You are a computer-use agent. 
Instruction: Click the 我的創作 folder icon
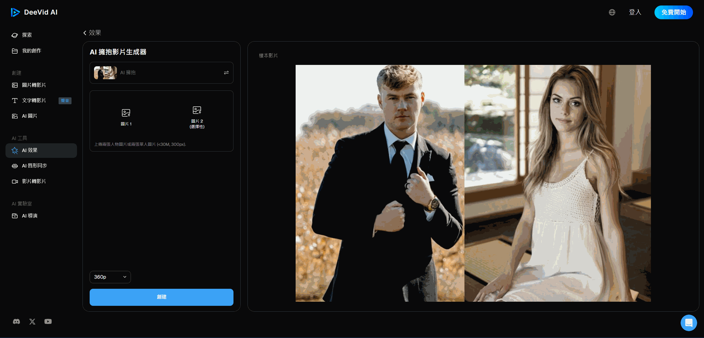tap(15, 51)
